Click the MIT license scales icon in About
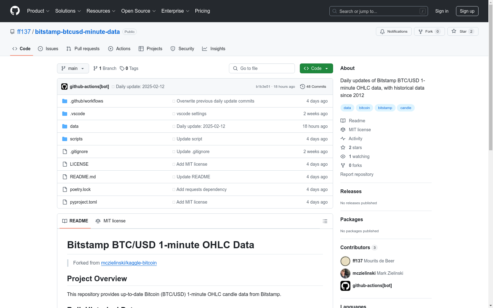Screen dimensions: 493x308 pos(343,130)
